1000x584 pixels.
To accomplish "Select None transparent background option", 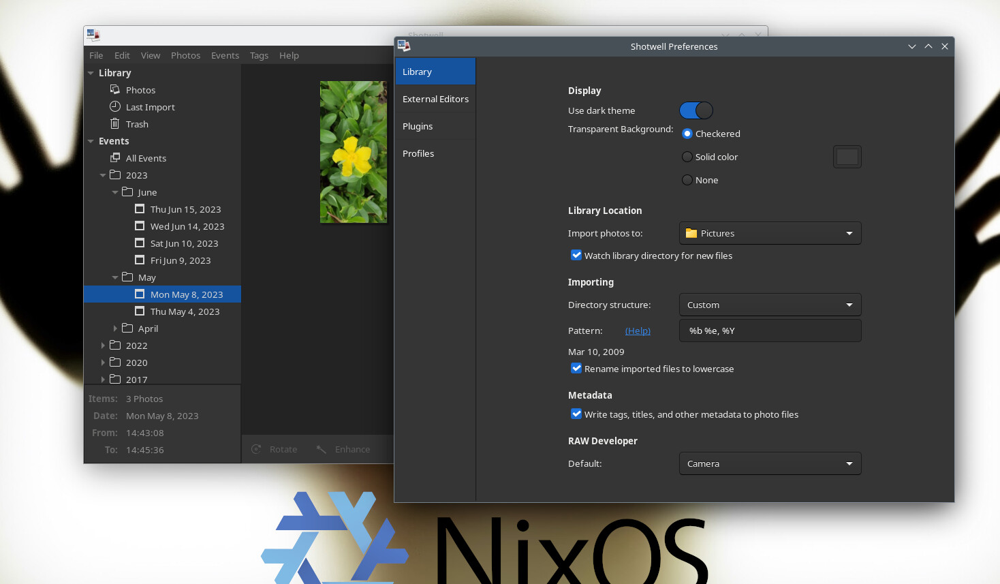I will pyautogui.click(x=687, y=180).
